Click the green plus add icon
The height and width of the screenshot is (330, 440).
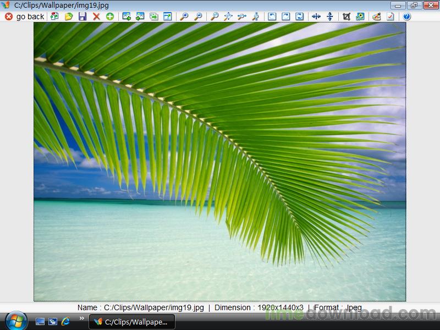(x=110, y=16)
